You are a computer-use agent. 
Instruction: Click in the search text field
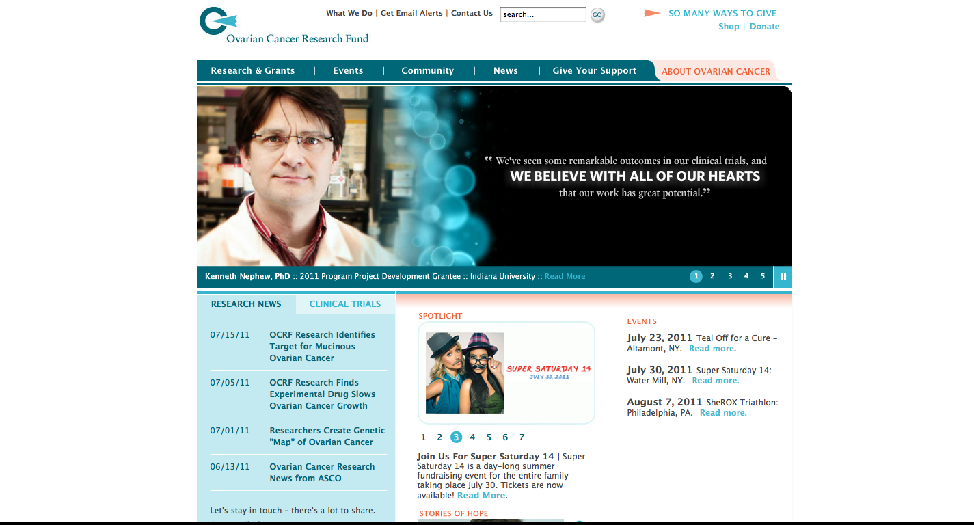point(543,14)
